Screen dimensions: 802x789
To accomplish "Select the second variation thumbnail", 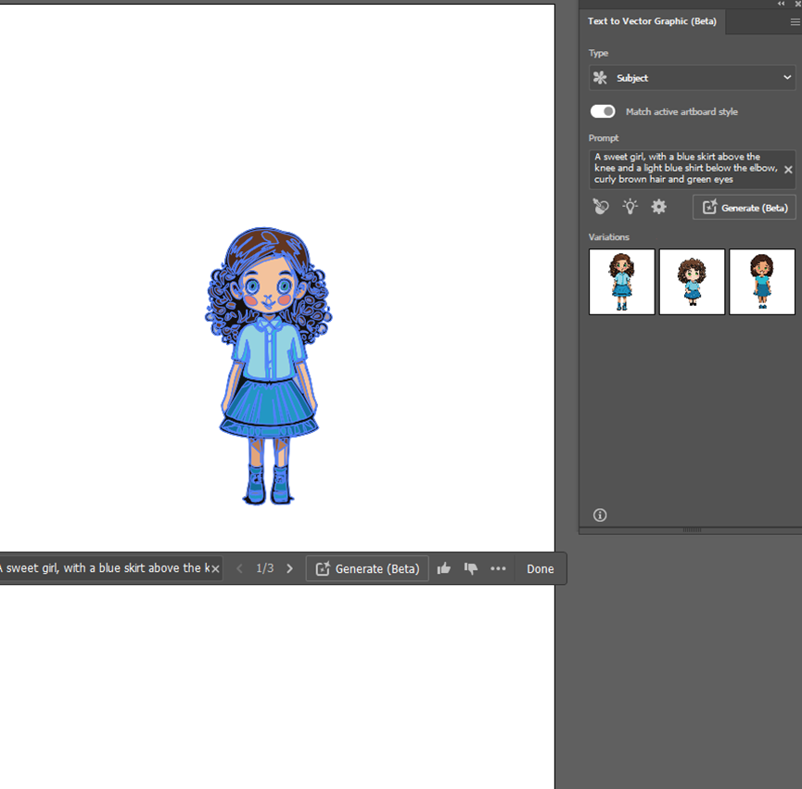I will [x=692, y=281].
